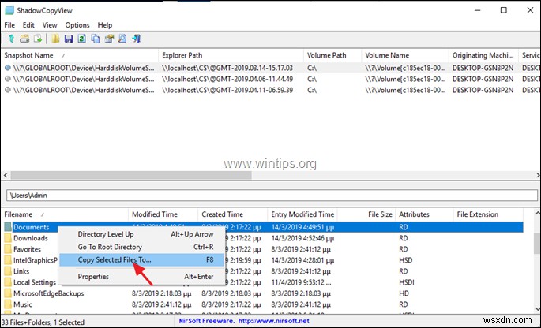Click the Copy Selected Files To toolbar icon
This screenshot has height=328, width=541.
pyautogui.click(x=38, y=39)
